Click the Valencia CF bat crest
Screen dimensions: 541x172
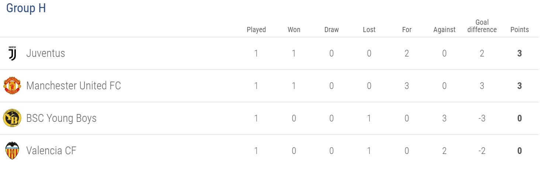[x=12, y=151]
